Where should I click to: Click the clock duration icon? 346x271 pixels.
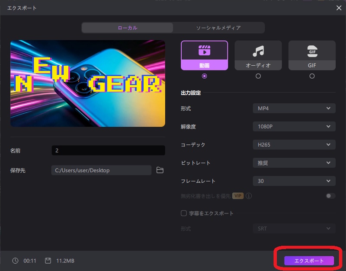tap(15, 261)
